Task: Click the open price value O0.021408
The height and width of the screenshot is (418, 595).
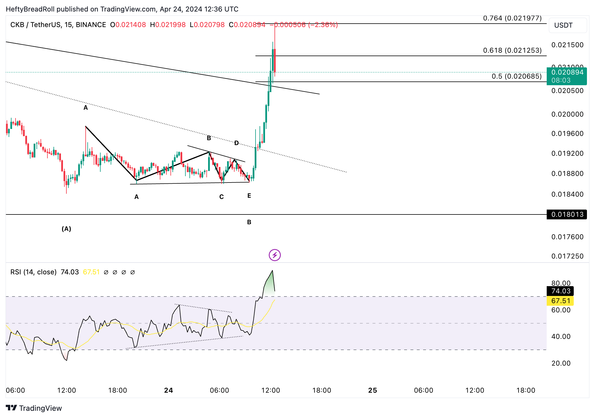Action: (x=128, y=25)
